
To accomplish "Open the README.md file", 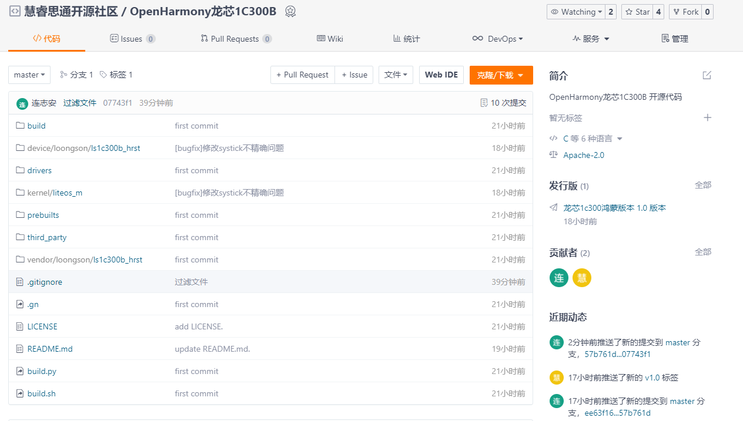I will pyautogui.click(x=50, y=349).
